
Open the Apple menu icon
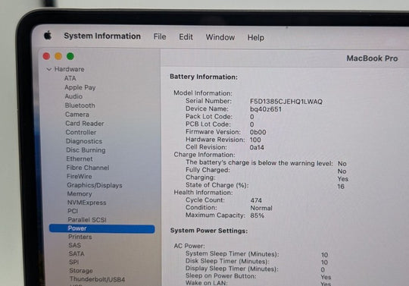click(x=48, y=35)
